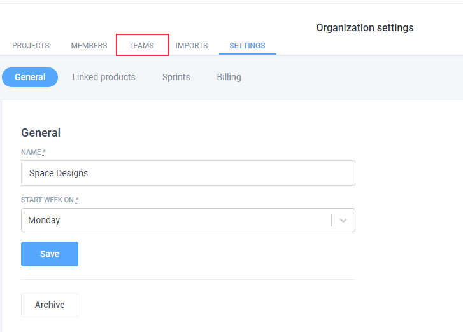Open the TEAMS tab
Image resolution: width=463 pixels, height=332 pixels.
(x=141, y=46)
